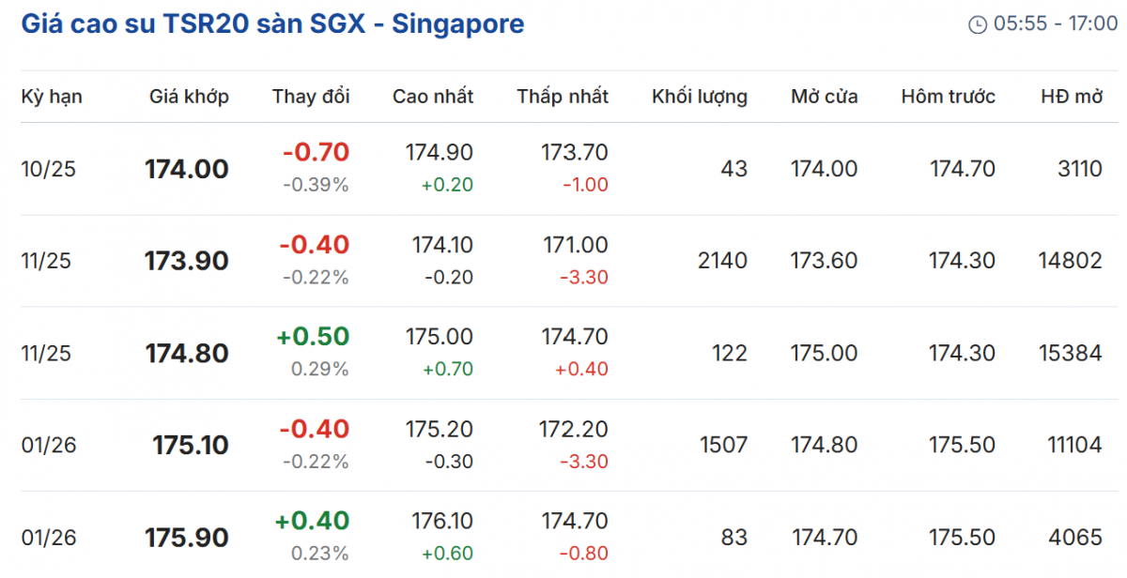Sort by the Kỳ hạn column header
1127x578 pixels.
click(x=52, y=97)
